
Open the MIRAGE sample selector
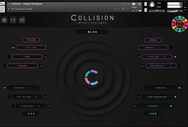coord(22,66)
